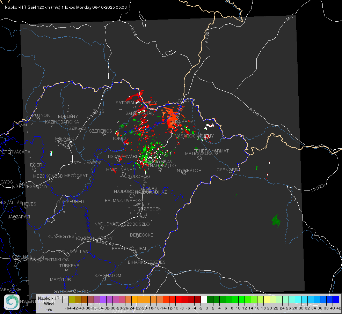
Task: Click the A-265 road label
Action: pos(254,111)
